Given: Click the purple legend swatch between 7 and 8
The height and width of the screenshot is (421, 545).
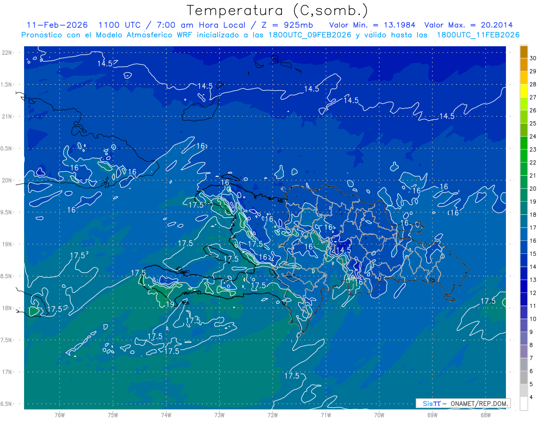Looking at the screenshot, I should 524,351.
